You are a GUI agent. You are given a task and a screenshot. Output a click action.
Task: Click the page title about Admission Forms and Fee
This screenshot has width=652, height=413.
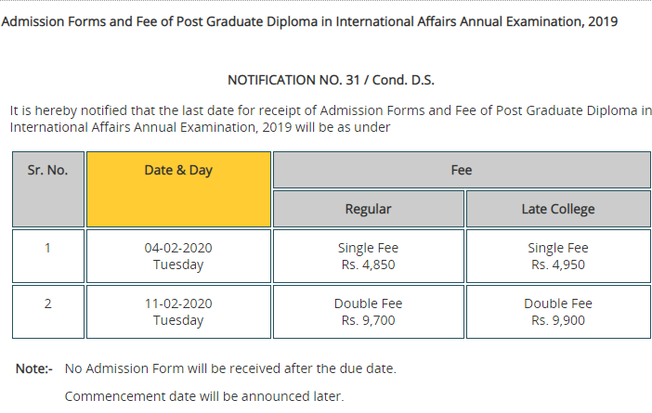(x=309, y=21)
